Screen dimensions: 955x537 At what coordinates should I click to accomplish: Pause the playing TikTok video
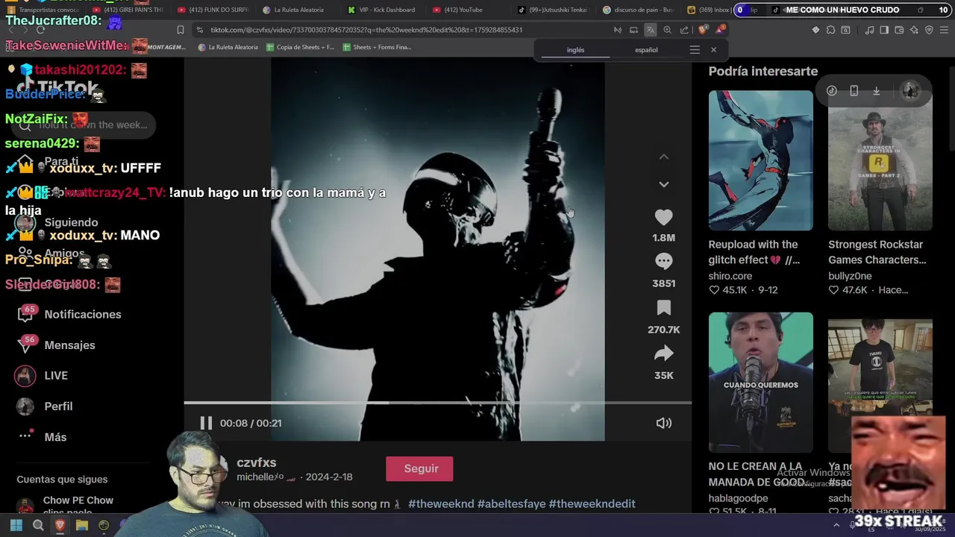click(x=206, y=423)
